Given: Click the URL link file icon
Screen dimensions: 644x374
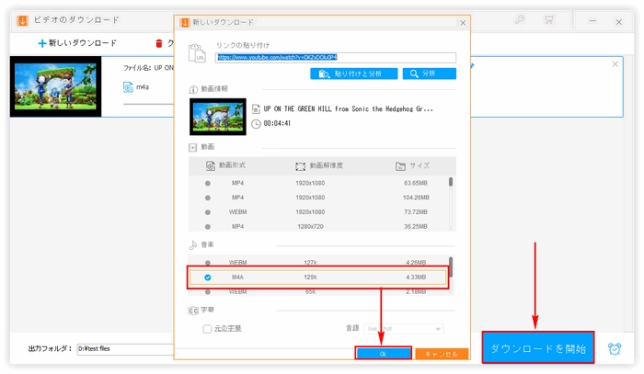Looking at the screenshot, I should 195,54.
